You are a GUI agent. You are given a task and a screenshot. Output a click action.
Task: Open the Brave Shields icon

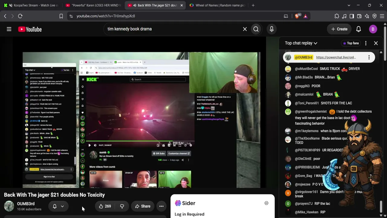[x=297, y=16]
